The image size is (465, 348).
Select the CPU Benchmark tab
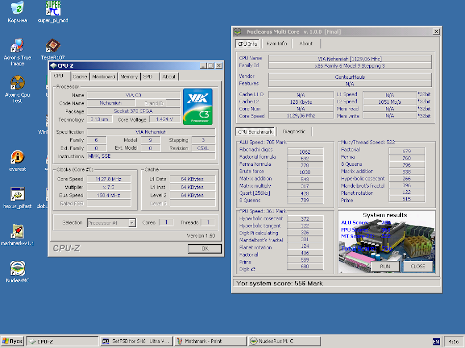(255, 132)
